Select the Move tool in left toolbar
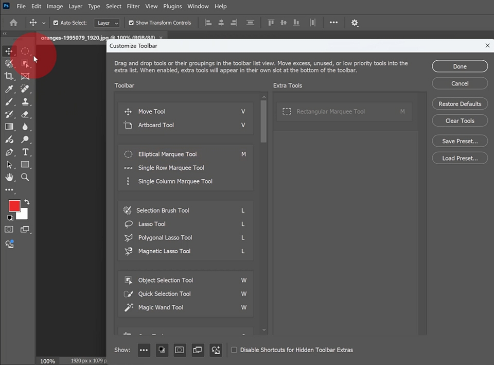 tap(9, 51)
